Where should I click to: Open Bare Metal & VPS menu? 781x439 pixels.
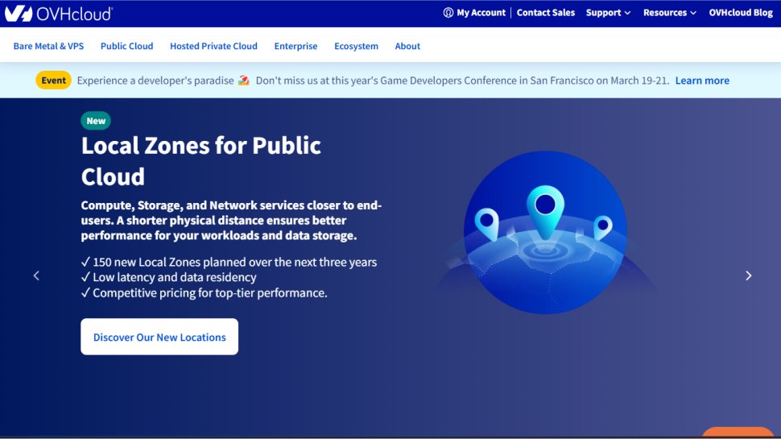click(48, 46)
